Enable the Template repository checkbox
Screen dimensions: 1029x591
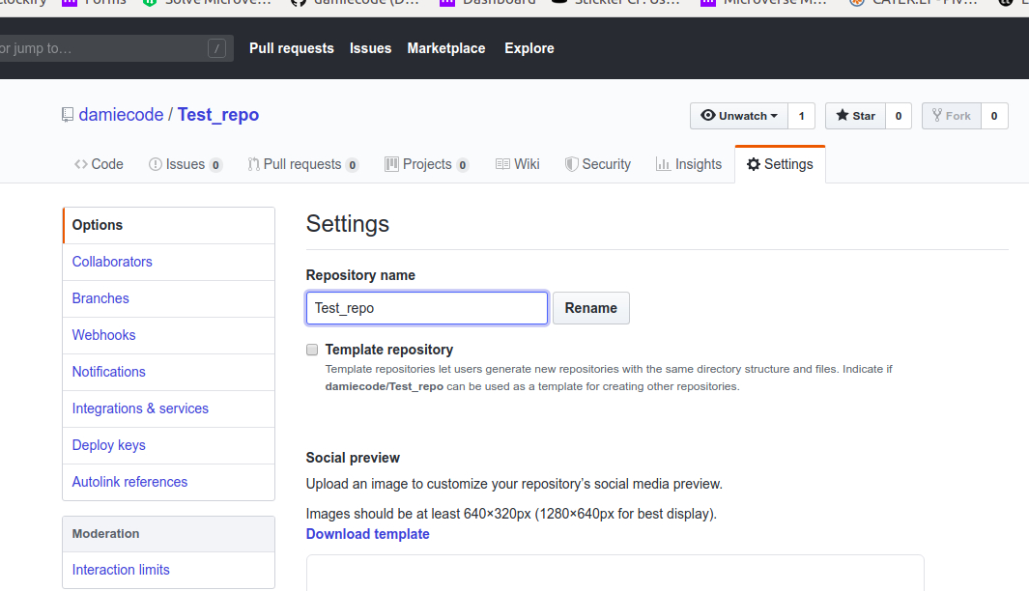point(312,350)
